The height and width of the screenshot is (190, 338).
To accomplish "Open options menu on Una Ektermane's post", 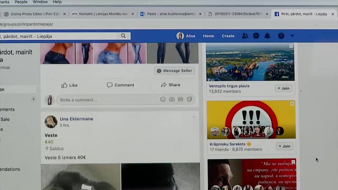I will pos(194,117).
